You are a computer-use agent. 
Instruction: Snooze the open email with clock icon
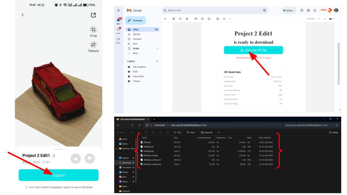pos(202,19)
